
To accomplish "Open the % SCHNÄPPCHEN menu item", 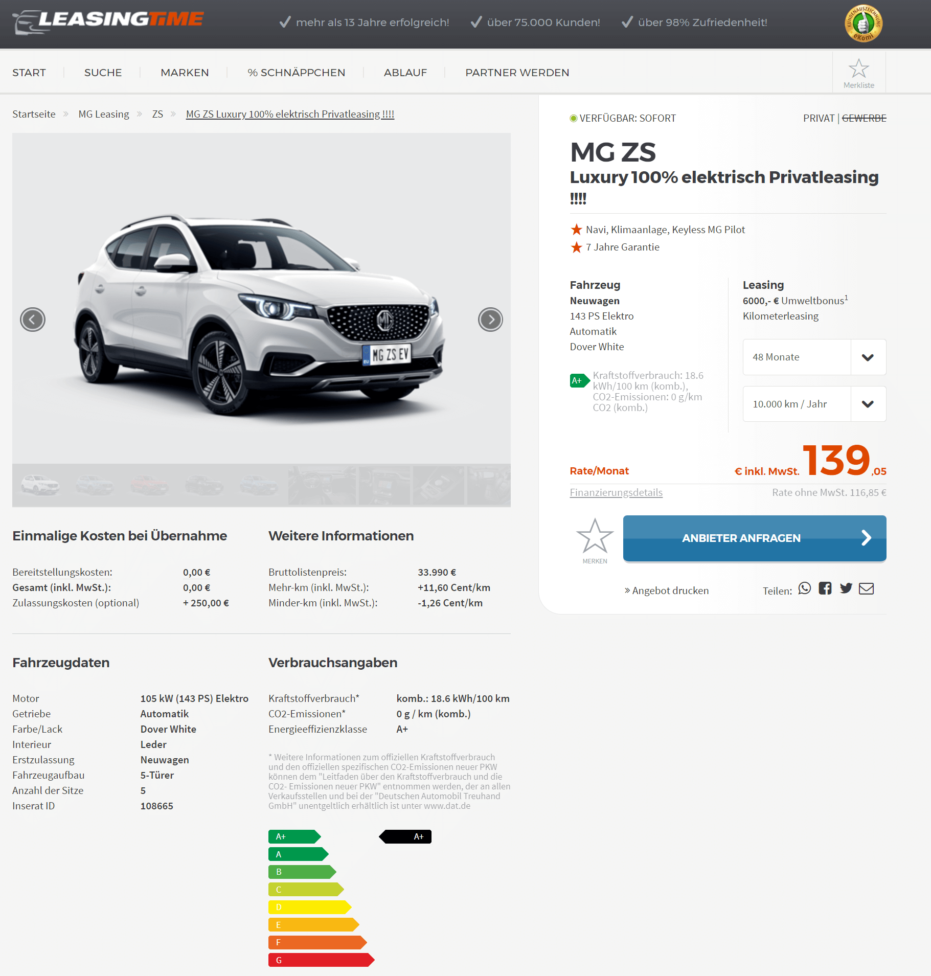I will (297, 73).
